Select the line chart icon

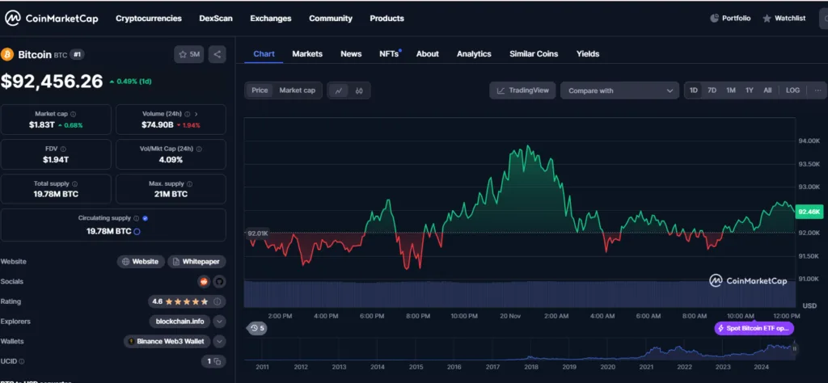pos(339,90)
